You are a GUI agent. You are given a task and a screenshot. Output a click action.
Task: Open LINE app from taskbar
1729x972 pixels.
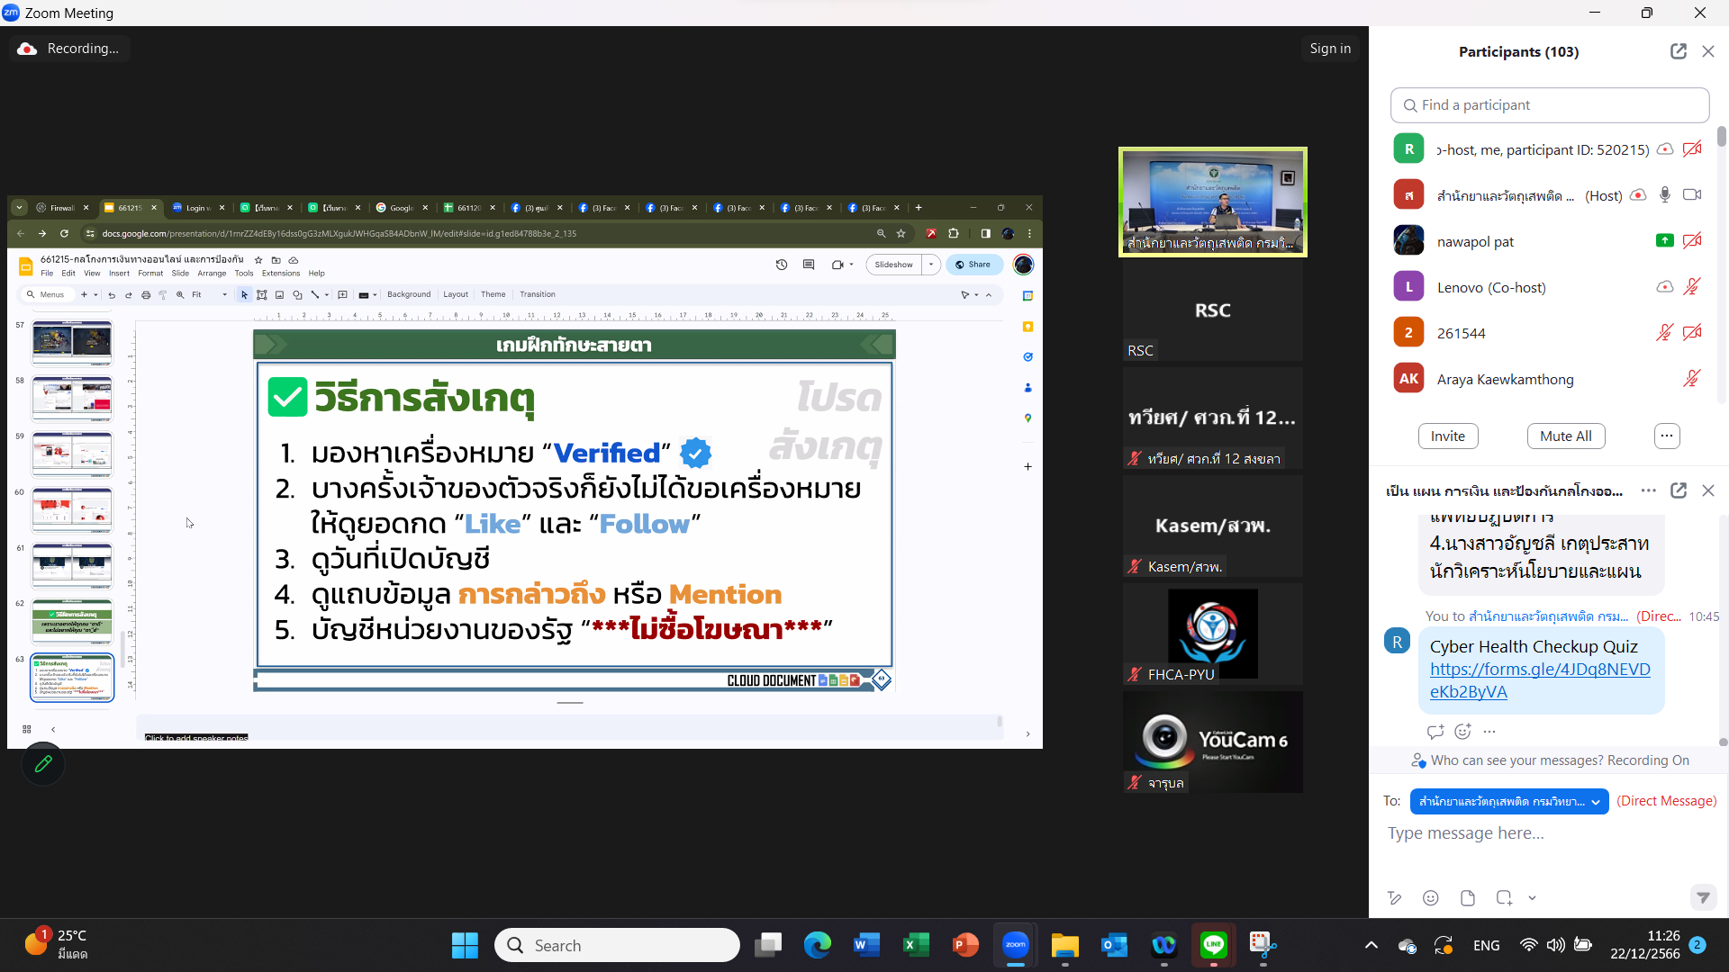(1213, 945)
